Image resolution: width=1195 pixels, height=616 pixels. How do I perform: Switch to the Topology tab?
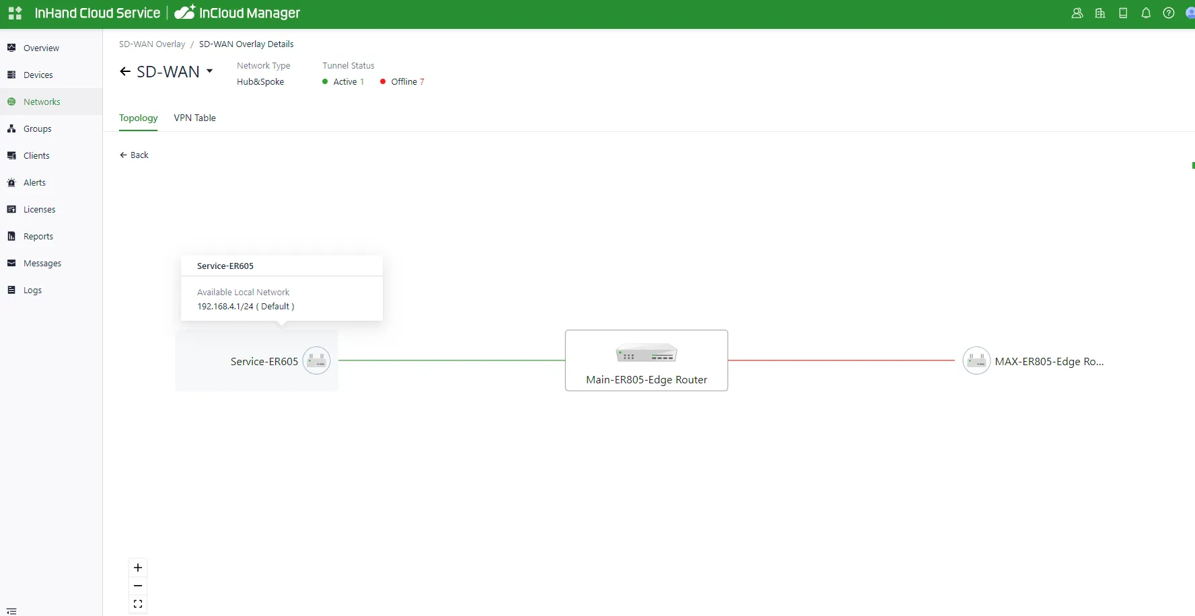pos(139,118)
